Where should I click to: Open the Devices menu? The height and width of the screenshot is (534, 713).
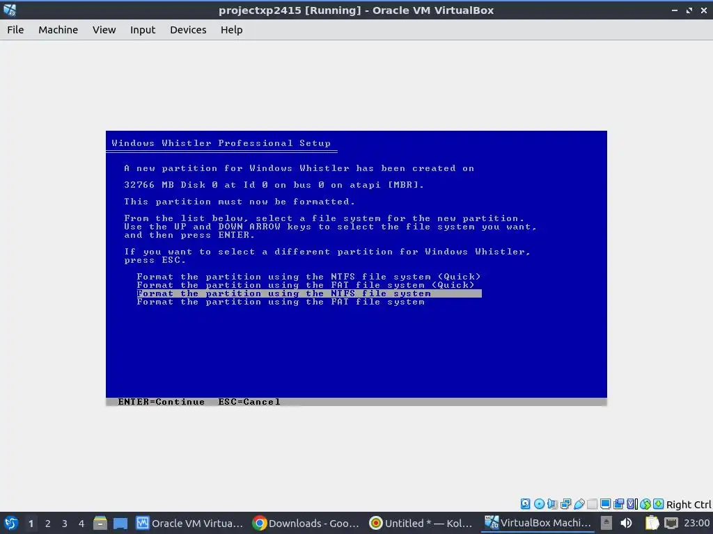pyautogui.click(x=188, y=30)
